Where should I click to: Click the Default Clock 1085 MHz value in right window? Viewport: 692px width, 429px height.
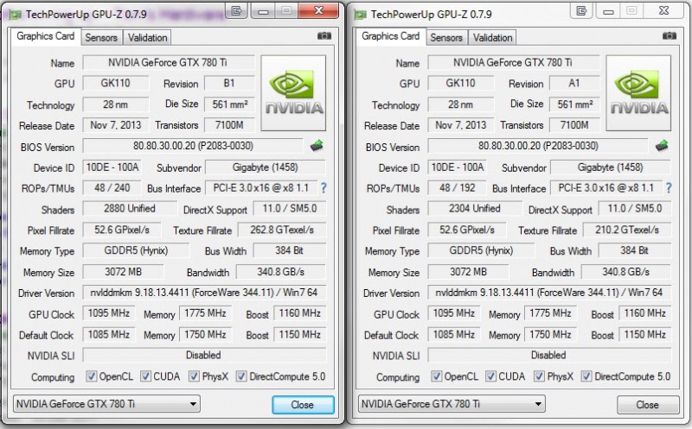453,334
